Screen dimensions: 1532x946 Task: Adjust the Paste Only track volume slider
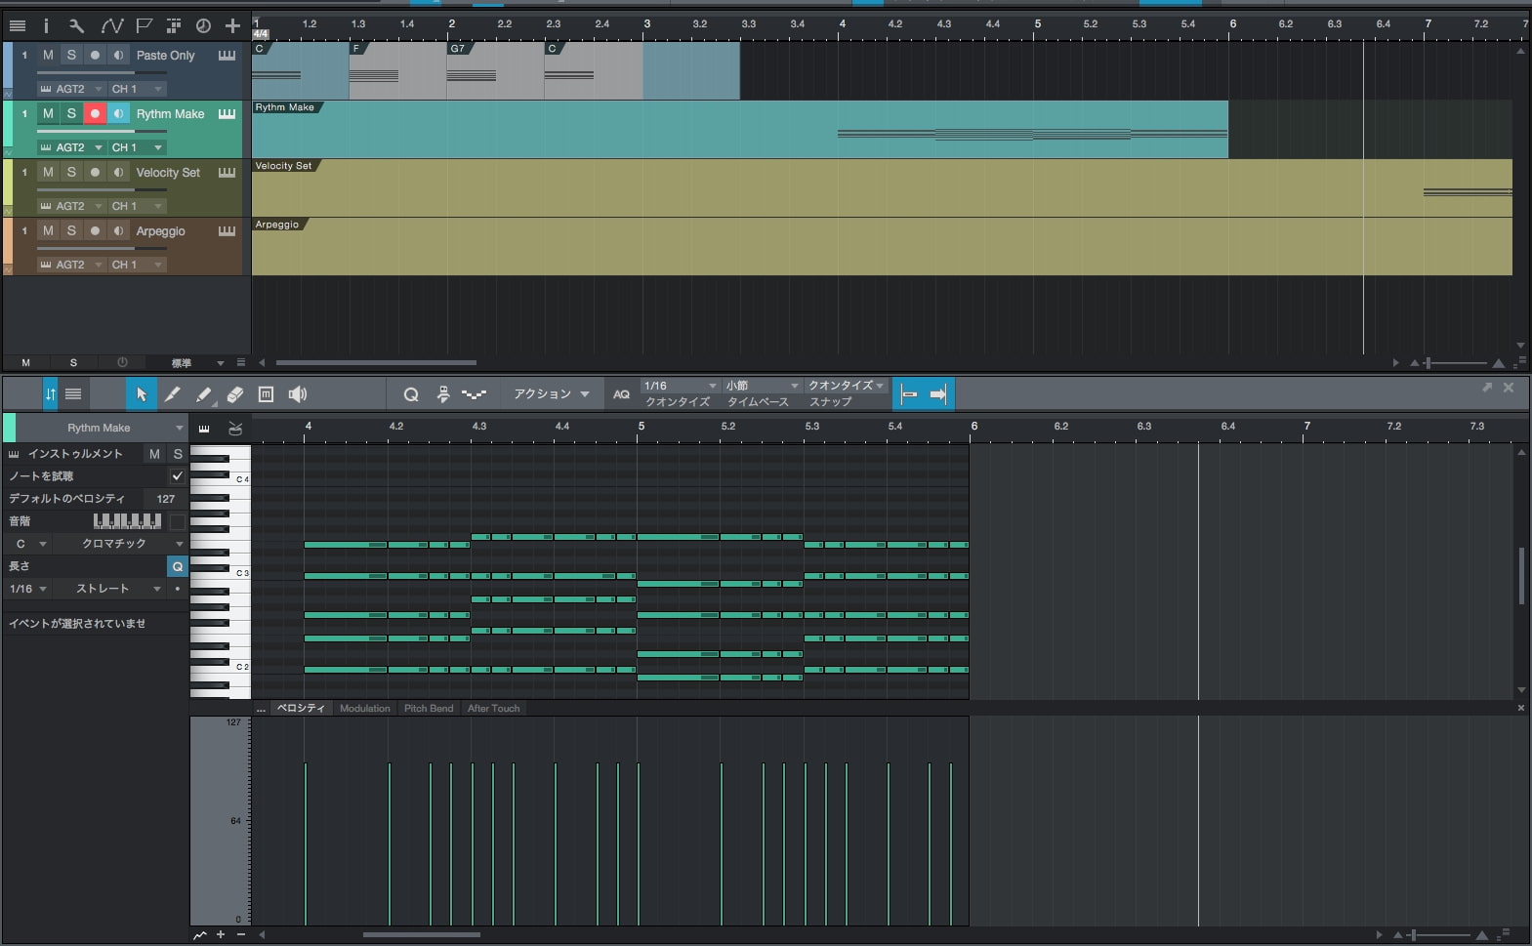coord(102,73)
